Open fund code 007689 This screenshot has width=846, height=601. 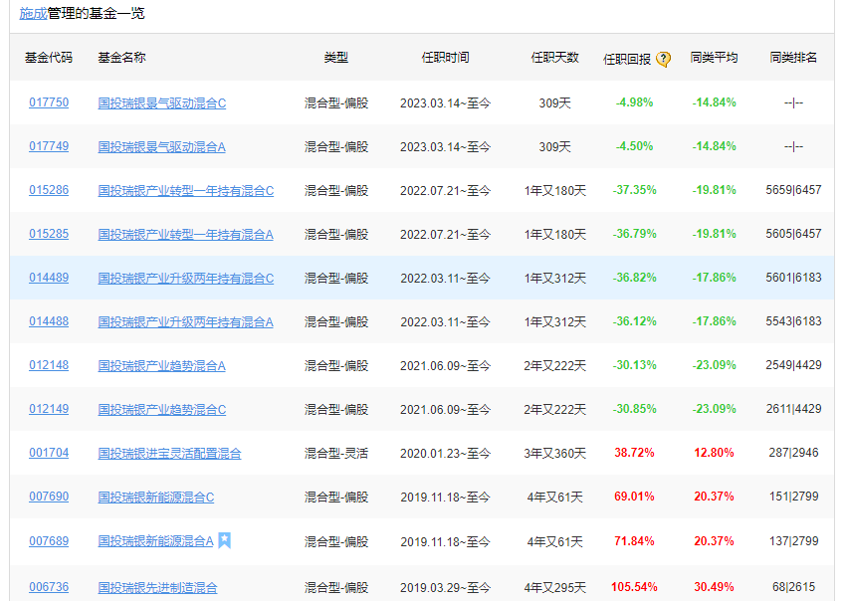click(x=49, y=541)
